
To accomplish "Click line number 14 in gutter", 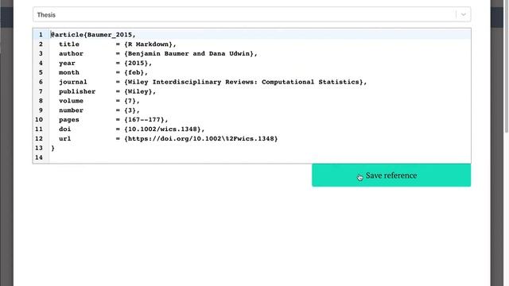I will coord(39,157).
